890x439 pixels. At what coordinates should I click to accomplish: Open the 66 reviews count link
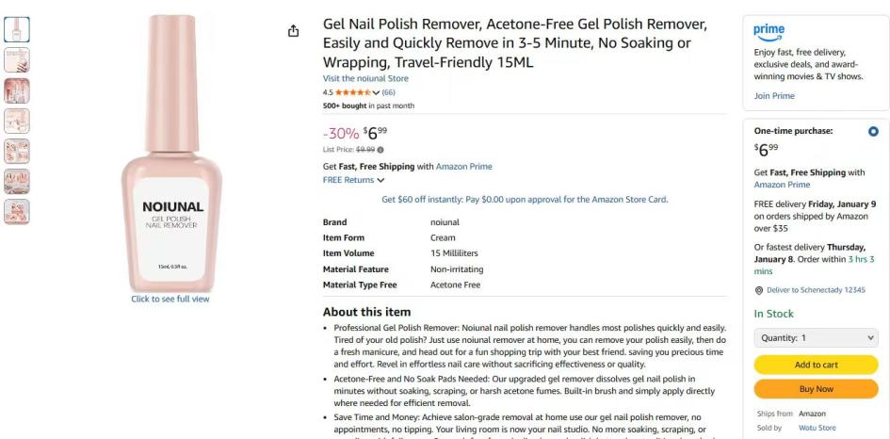click(x=388, y=92)
